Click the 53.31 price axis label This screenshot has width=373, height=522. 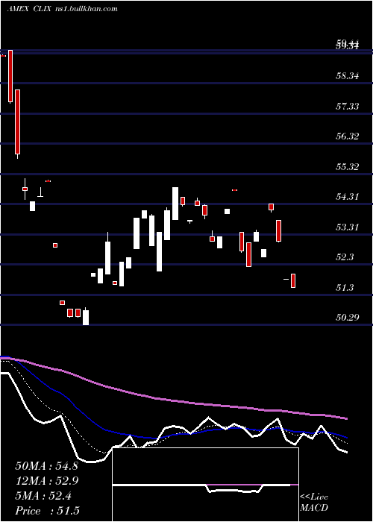(x=348, y=227)
